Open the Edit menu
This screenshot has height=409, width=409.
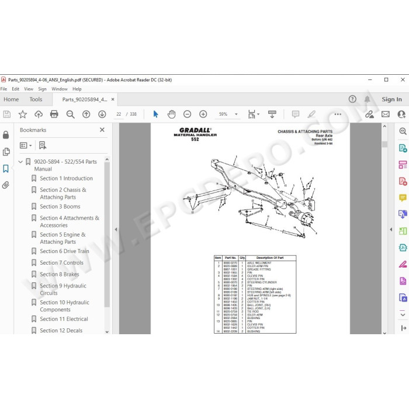[15, 89]
